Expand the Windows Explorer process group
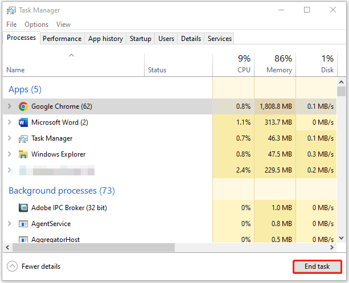Viewport: 349px width, 283px height. pos(9,154)
